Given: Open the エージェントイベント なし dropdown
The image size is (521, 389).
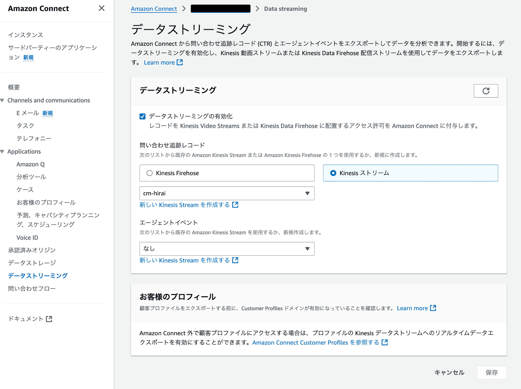Looking at the screenshot, I should click(227, 249).
